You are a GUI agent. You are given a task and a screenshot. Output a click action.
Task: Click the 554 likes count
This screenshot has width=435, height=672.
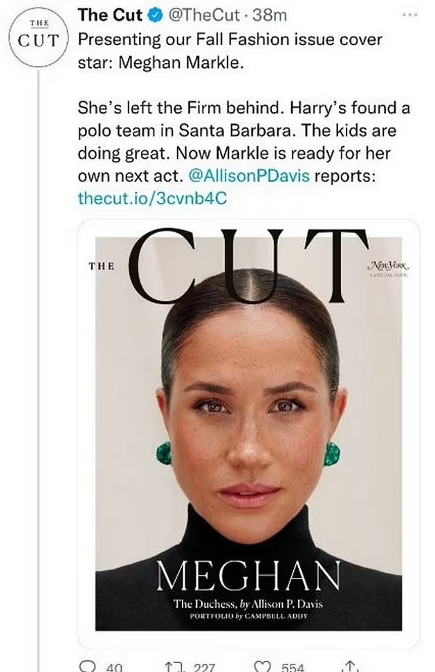[x=293, y=667]
